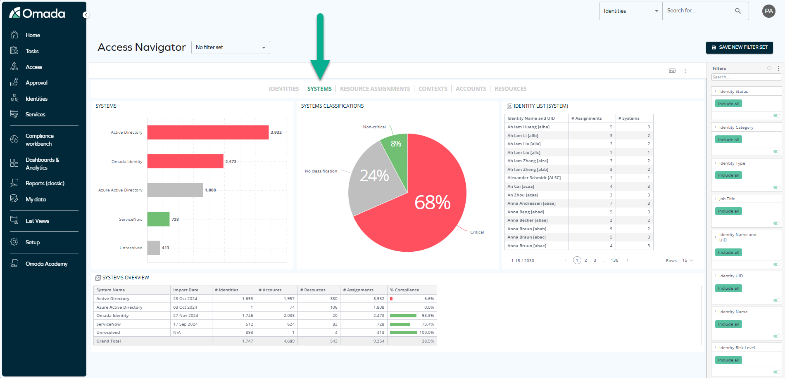Open the Identities sidebar icon

point(14,98)
